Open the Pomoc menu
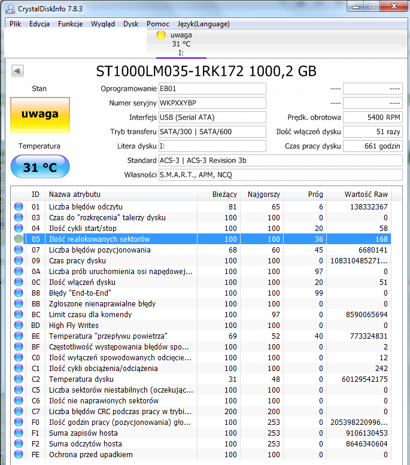Screen dimensions: 410x465 (158, 24)
